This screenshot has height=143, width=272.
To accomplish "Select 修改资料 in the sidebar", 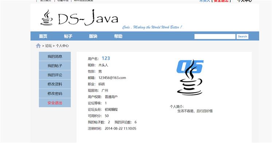I will point(55,84).
